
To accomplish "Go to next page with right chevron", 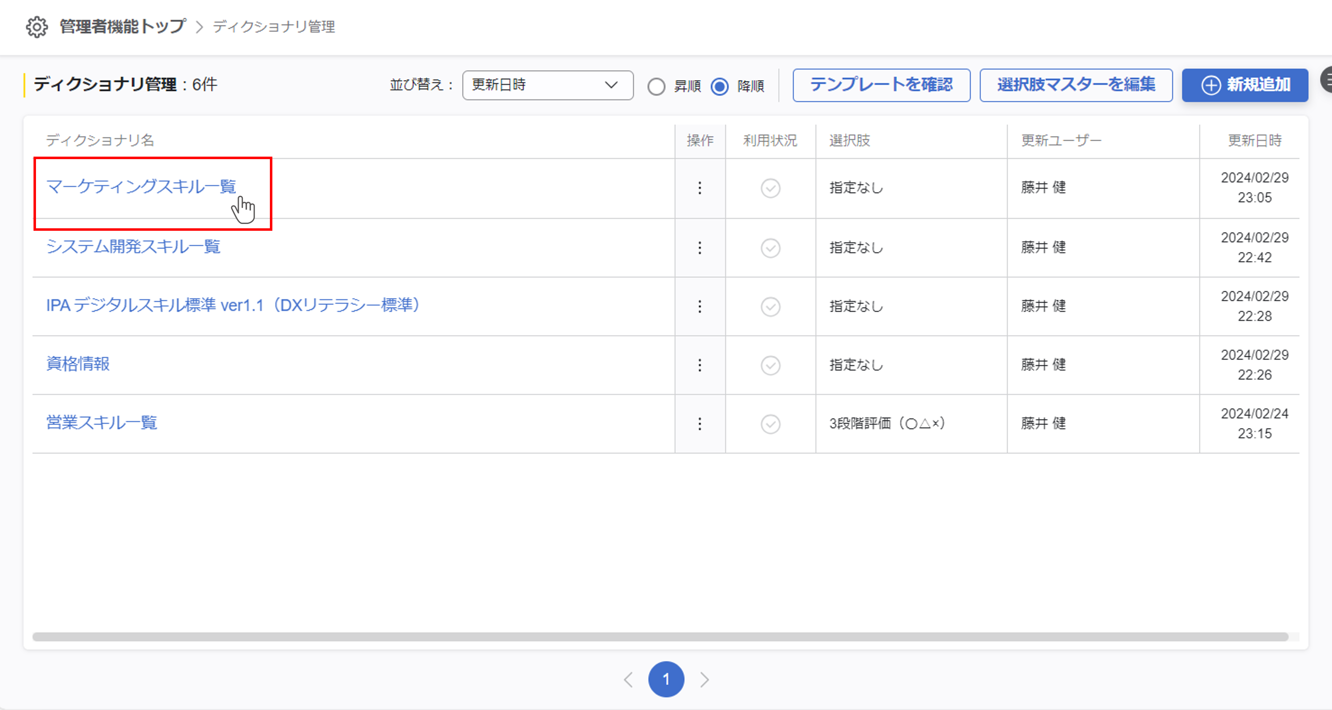I will [x=704, y=680].
